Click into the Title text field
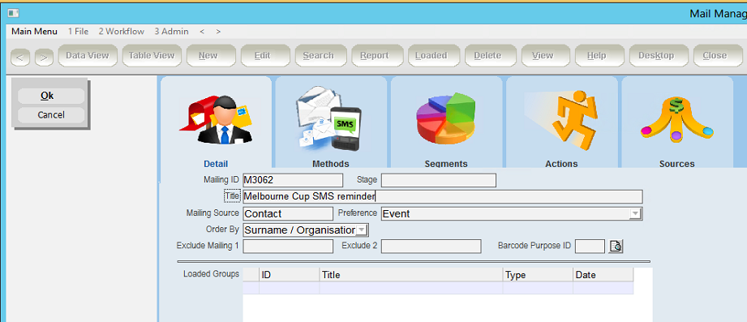747x322 pixels. click(x=443, y=196)
